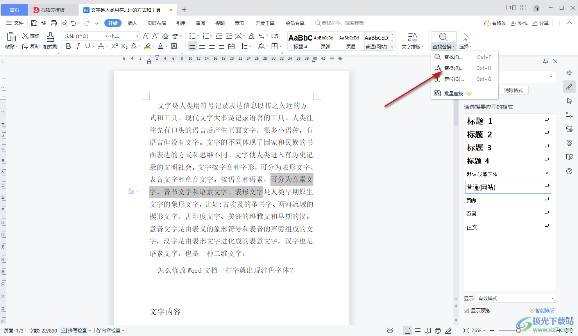Viewport: 578px width, 336px height.
Task: Switch to Web layout view in status bar
Action: click(438, 331)
